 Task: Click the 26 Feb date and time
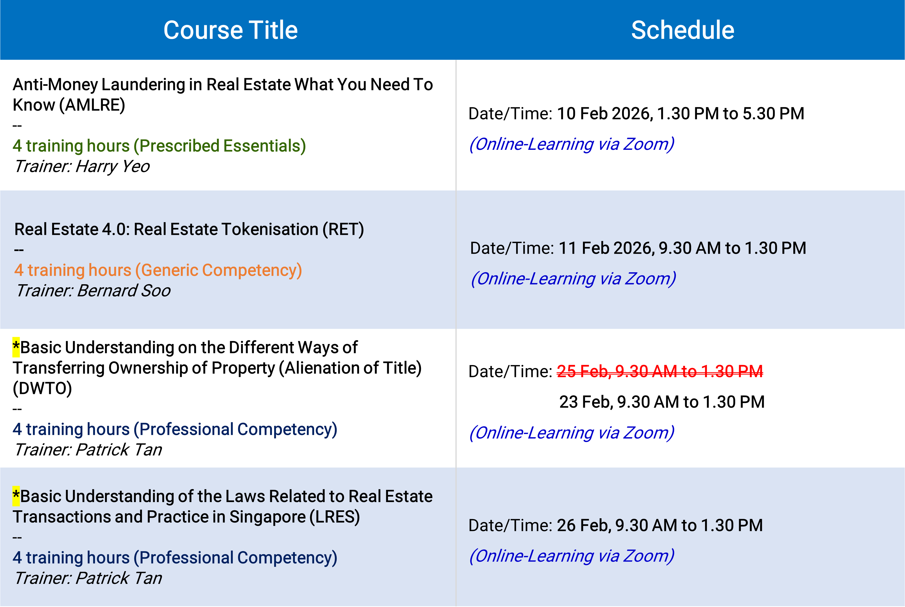tap(660, 525)
